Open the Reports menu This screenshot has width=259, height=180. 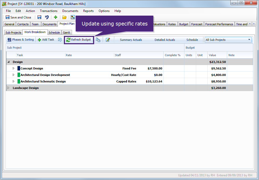tap(88, 11)
